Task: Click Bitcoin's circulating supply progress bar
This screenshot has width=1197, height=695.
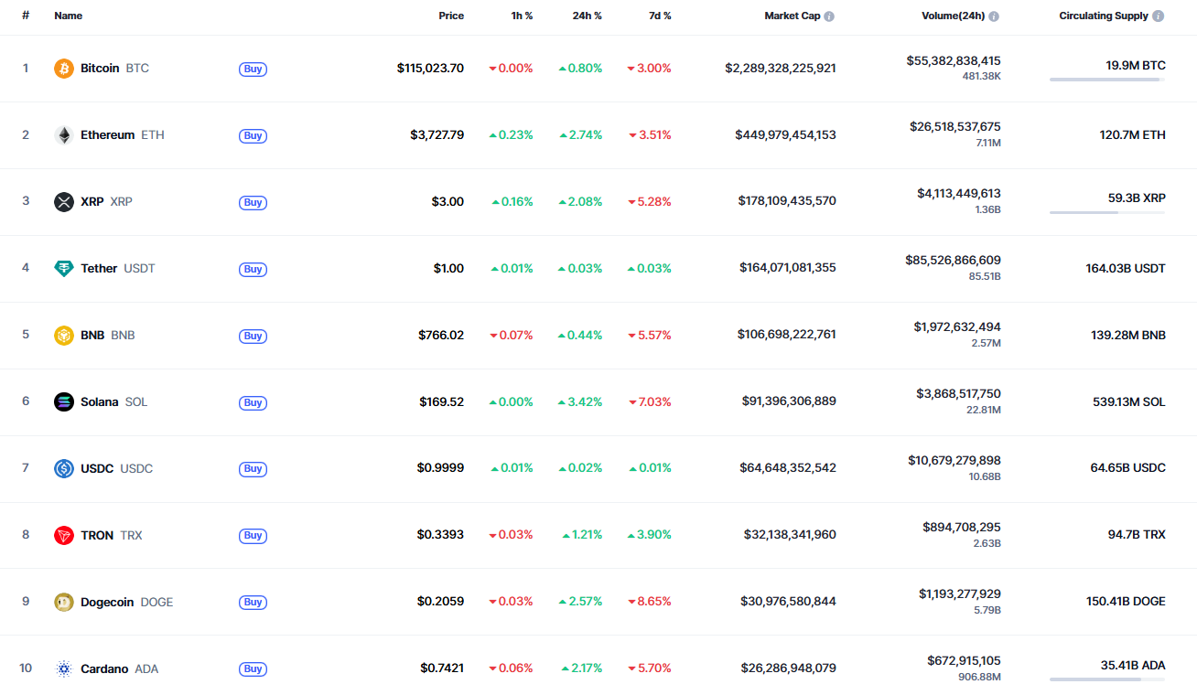Action: tap(1107, 80)
